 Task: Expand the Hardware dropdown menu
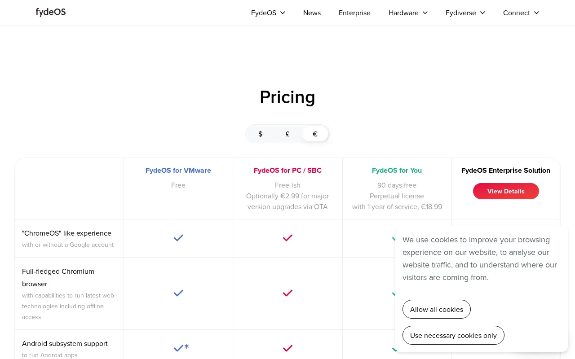point(408,13)
